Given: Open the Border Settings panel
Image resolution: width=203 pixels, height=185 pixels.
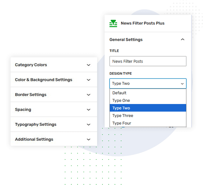Looking at the screenshot, I should pyautogui.click(x=31, y=95).
